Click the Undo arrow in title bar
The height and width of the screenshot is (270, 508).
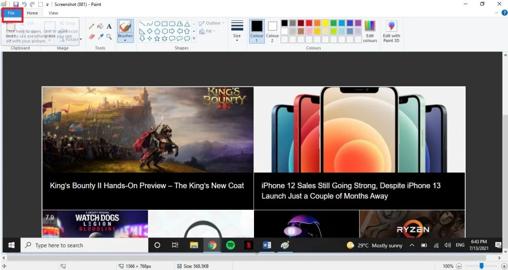click(24, 4)
